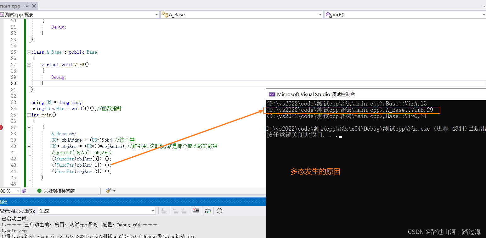Click the 已启动生成: 项目 configuration output line

click(x=79, y=225)
